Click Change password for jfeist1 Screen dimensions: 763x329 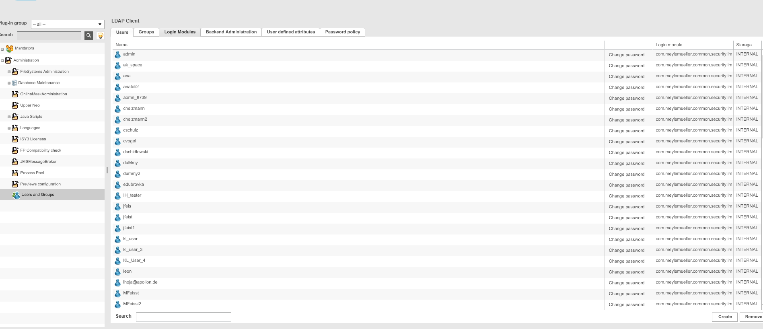tap(626, 229)
